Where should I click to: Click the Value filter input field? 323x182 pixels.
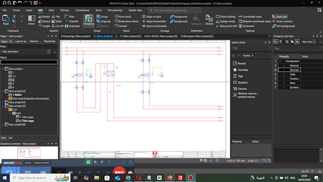coord(29,62)
